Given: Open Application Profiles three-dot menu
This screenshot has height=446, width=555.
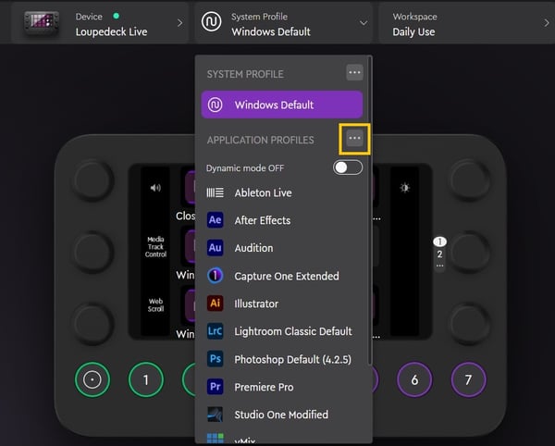Looking at the screenshot, I should click(354, 139).
